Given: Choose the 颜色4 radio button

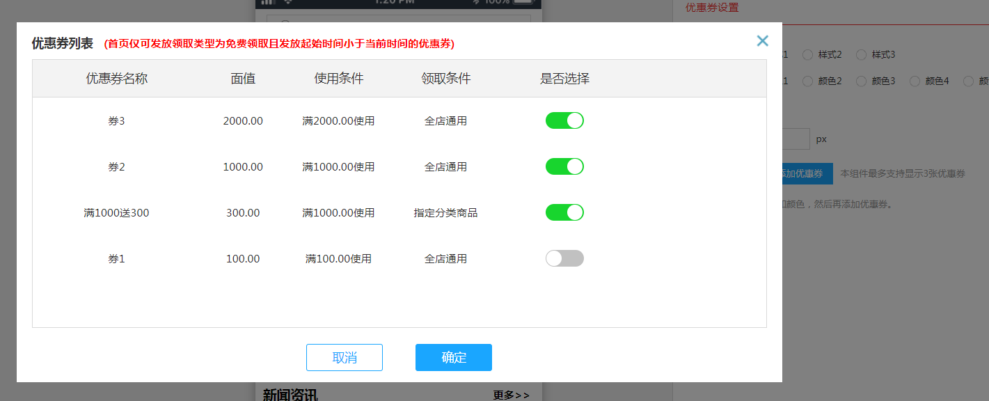Looking at the screenshot, I should [x=915, y=81].
